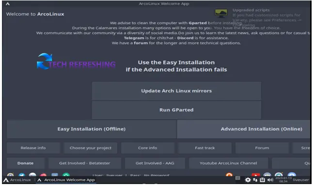
Task: Click the Upgraded scripts notification title
Action: click(251, 10)
